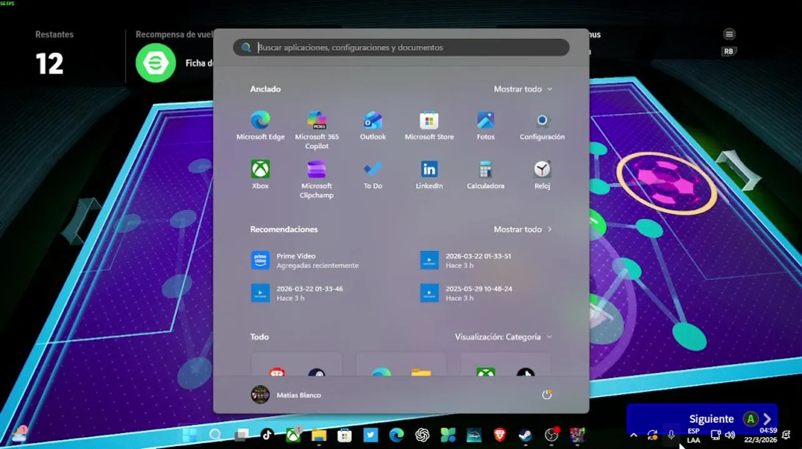The image size is (802, 449).
Task: Open volume control in system tray
Action: point(730,435)
